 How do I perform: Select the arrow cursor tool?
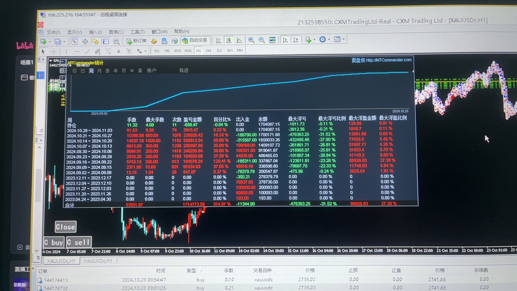[x=43, y=51]
